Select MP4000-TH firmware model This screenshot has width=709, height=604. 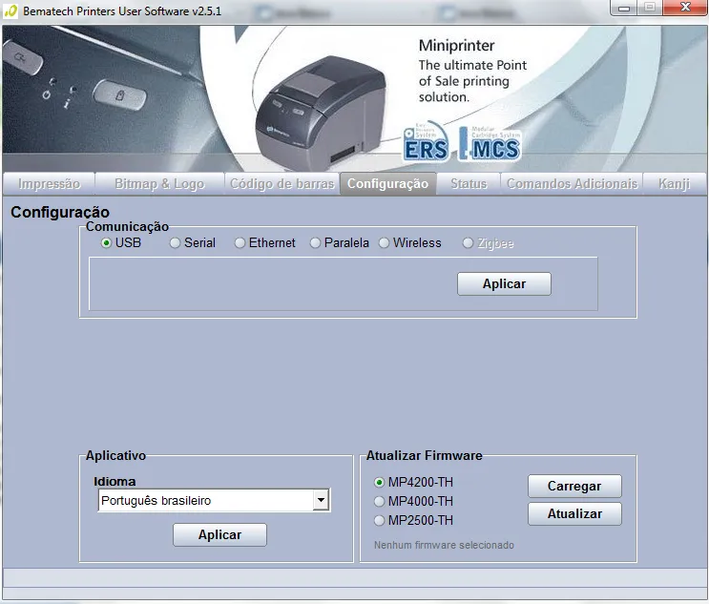(x=380, y=501)
